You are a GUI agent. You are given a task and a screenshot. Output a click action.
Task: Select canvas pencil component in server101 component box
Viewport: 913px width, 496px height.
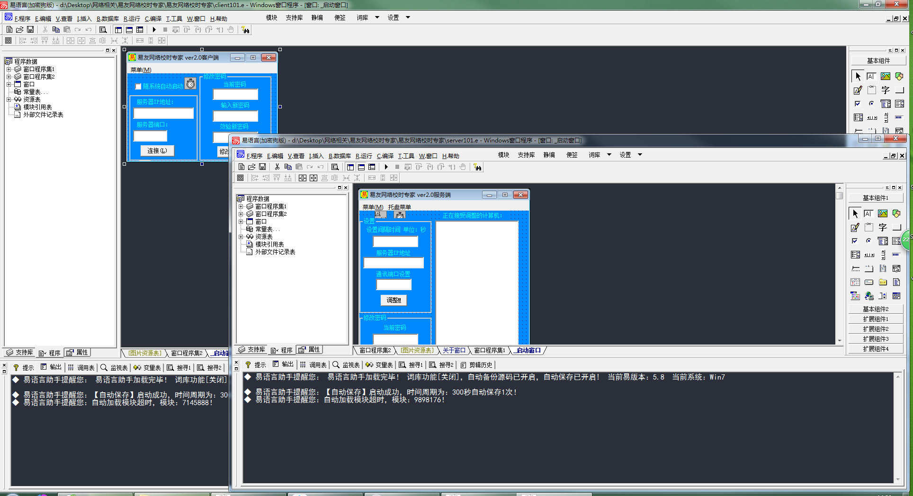(x=855, y=227)
